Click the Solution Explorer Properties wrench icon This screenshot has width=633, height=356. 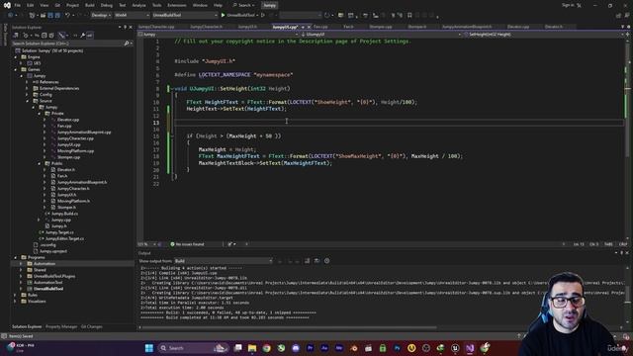coord(82,36)
